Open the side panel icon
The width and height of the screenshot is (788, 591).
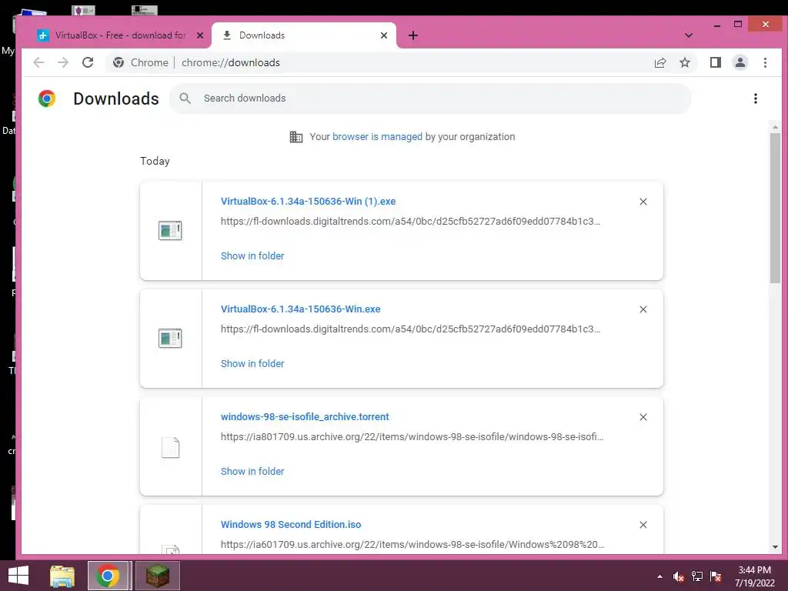click(716, 62)
